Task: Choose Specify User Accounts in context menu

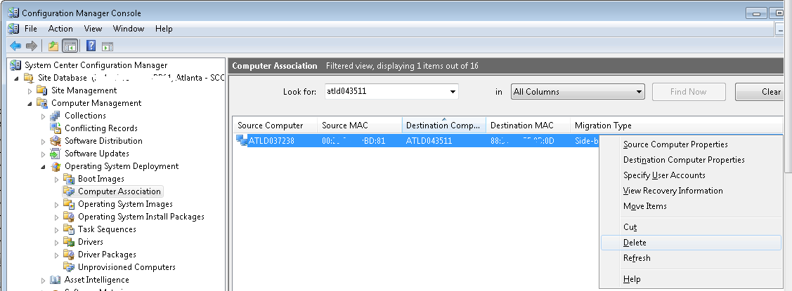Action: 691,175
